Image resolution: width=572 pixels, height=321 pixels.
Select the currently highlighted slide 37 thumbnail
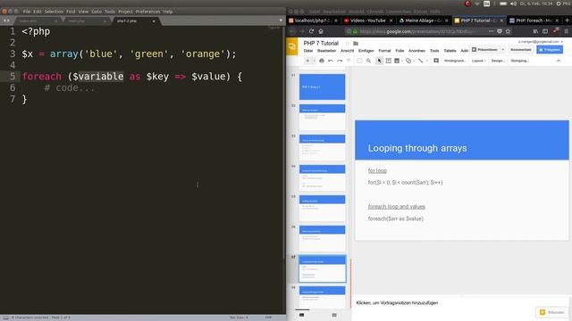(x=322, y=269)
